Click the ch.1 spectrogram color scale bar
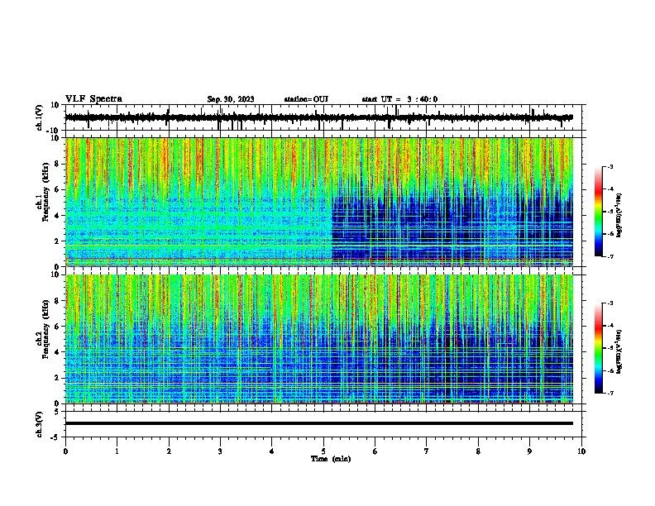 pos(599,212)
